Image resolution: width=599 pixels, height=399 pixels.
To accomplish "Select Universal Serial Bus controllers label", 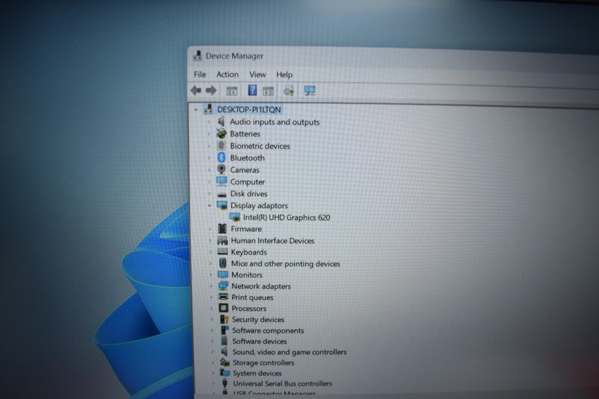I will coord(282,383).
